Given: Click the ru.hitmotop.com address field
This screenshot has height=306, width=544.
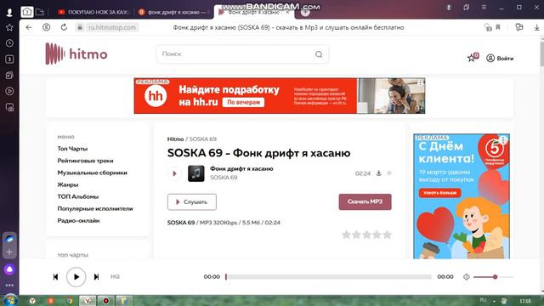Looking at the screenshot, I should pyautogui.click(x=111, y=27).
